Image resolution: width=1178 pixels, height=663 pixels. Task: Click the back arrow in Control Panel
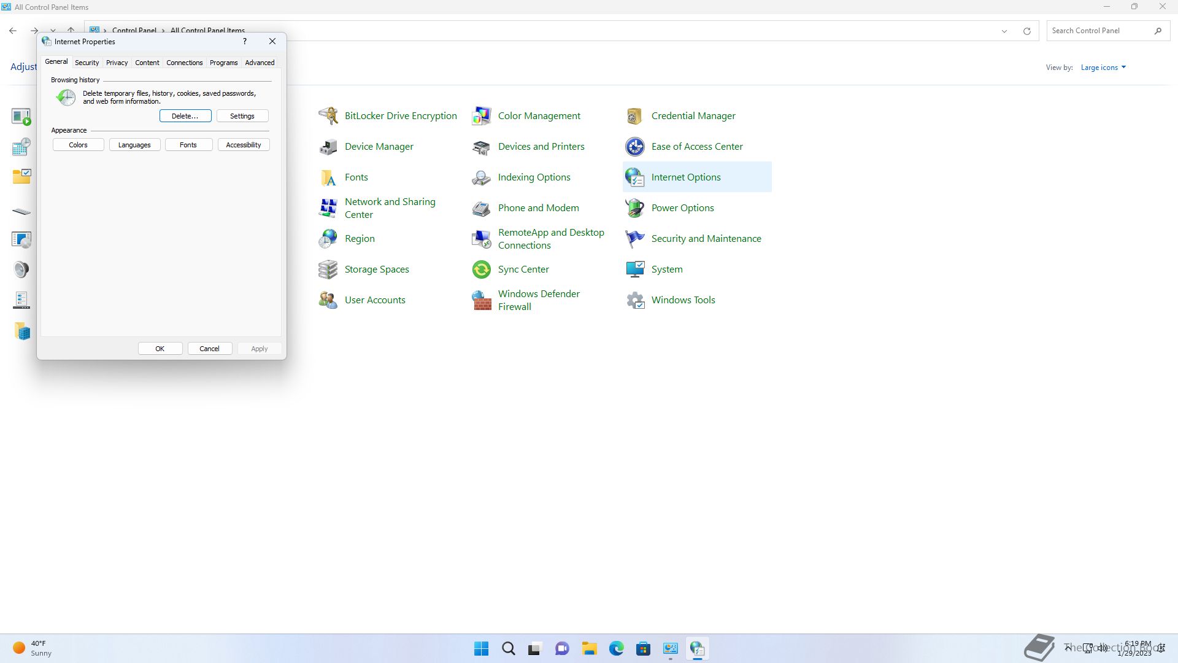[13, 31]
